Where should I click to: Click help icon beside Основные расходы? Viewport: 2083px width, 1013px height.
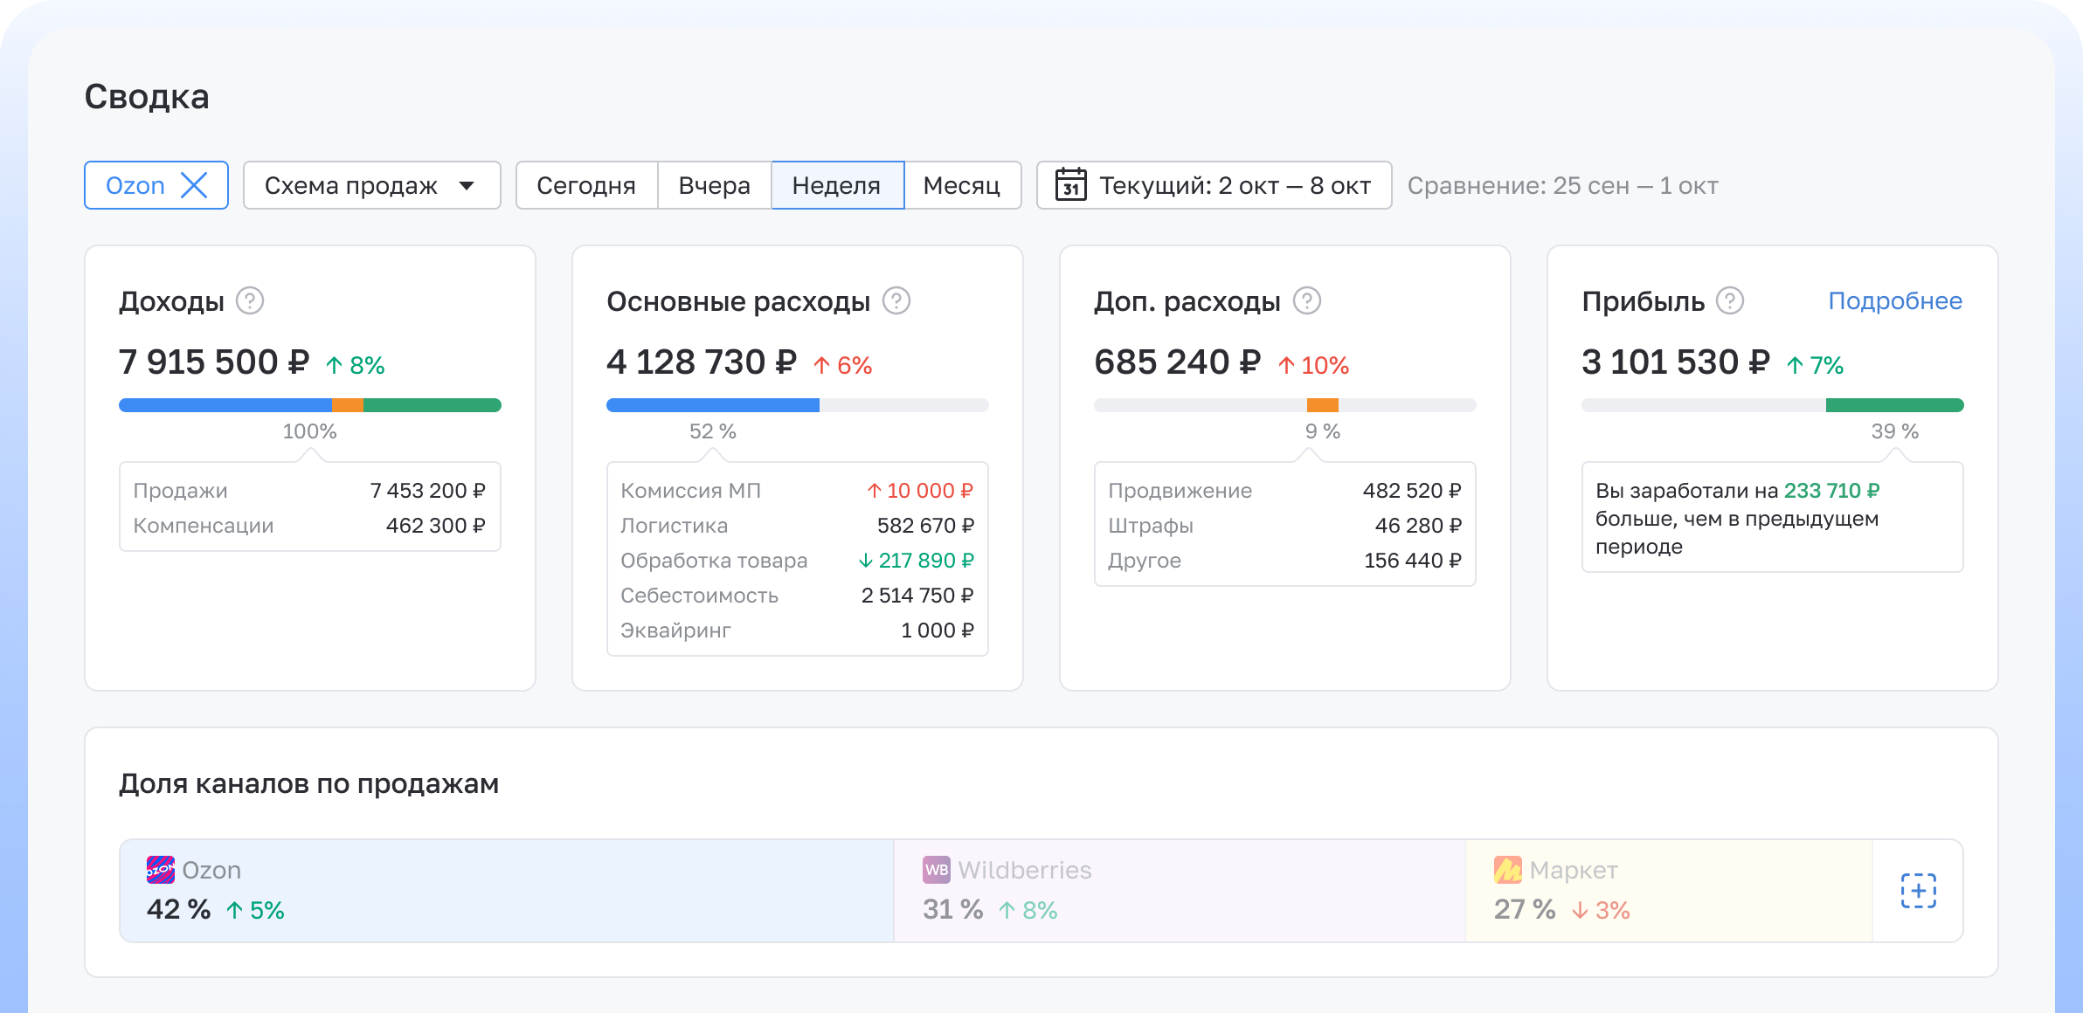tap(896, 301)
